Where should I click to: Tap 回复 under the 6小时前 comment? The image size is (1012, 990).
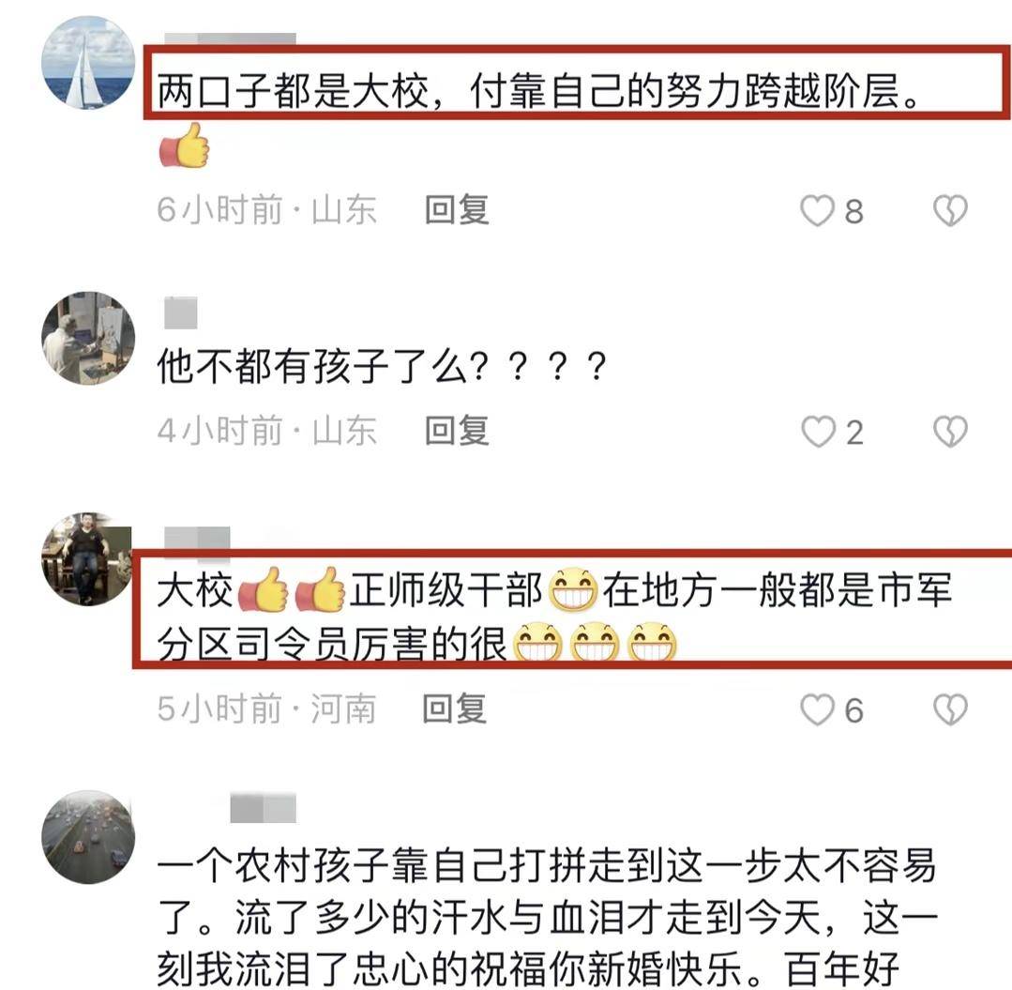coord(457,210)
